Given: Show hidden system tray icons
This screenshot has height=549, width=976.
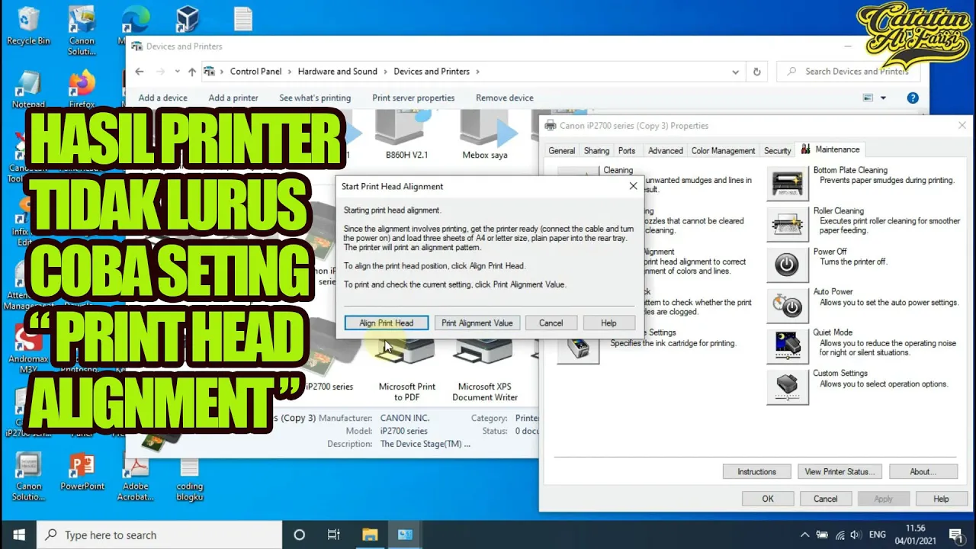Looking at the screenshot, I should 804,535.
